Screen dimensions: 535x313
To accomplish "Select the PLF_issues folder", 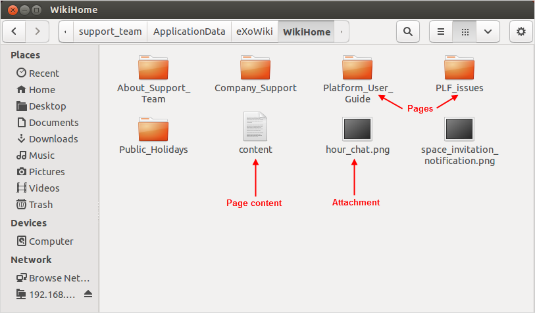I will pyautogui.click(x=459, y=74).
